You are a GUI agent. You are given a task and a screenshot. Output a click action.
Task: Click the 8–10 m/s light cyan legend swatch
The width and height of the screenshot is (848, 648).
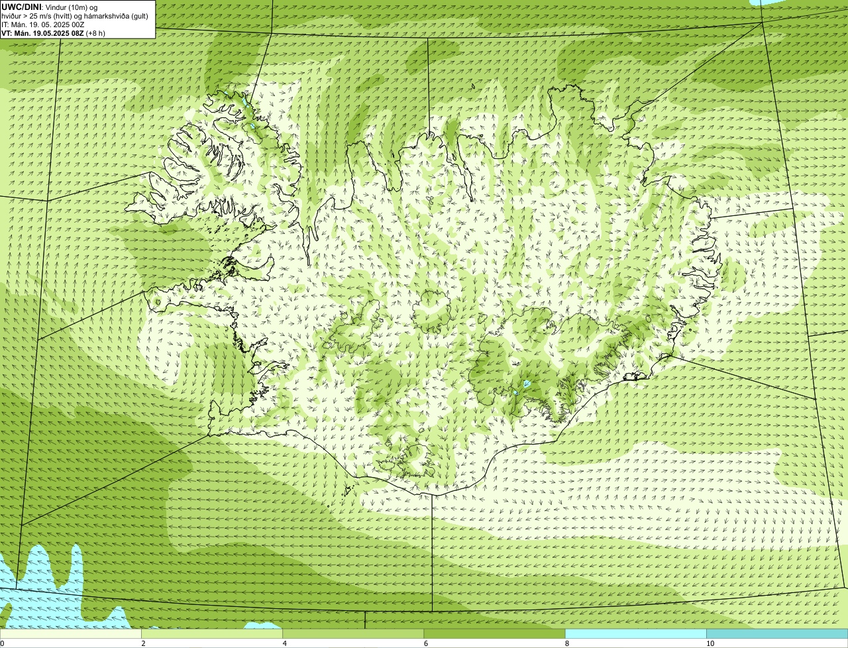tap(635, 634)
